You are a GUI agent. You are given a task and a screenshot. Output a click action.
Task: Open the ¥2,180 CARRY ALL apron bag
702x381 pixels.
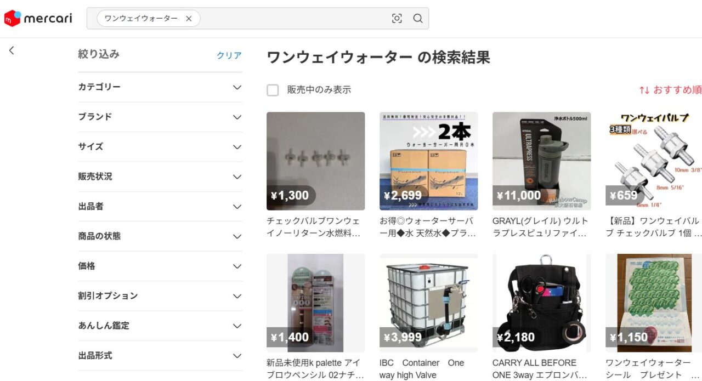coord(541,303)
